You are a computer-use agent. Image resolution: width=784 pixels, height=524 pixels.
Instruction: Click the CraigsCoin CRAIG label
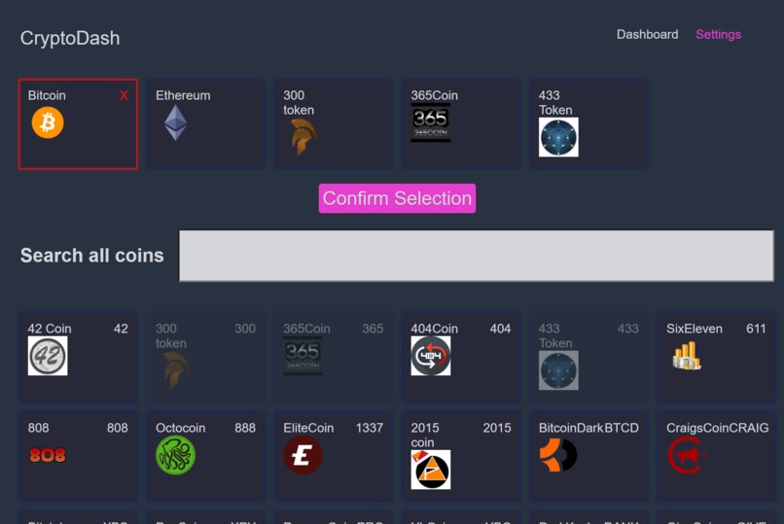[717, 428]
